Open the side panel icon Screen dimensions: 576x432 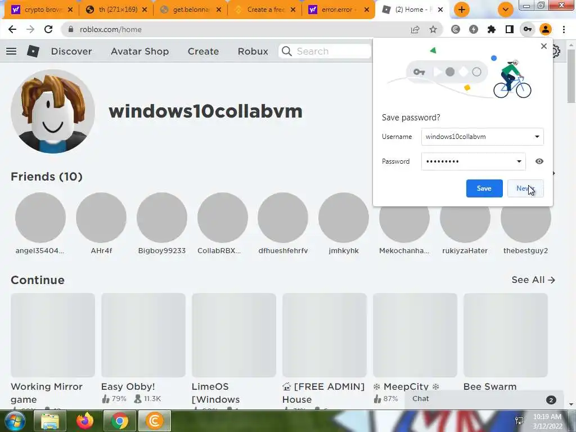[x=510, y=29]
